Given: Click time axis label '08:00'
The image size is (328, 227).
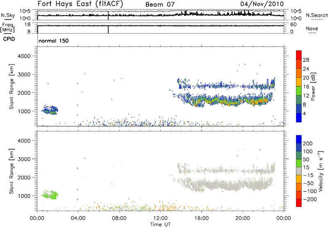Looking at the screenshot, I should tap(119, 218).
